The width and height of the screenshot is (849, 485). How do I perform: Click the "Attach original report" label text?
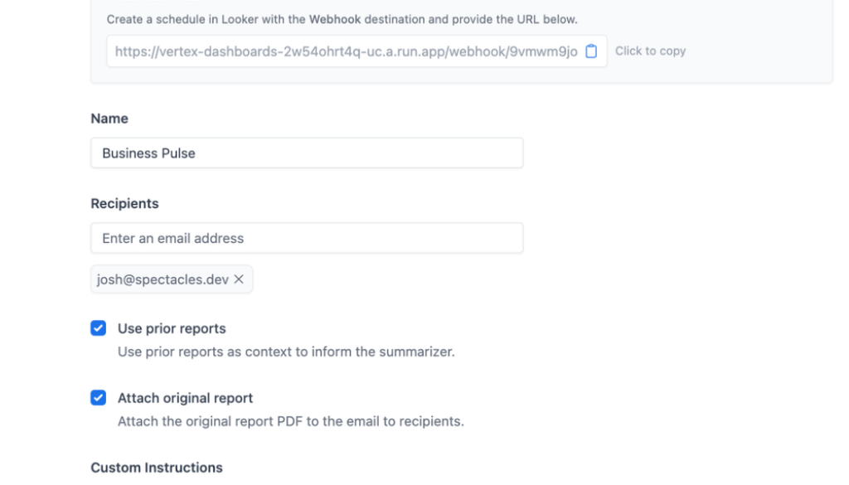(185, 398)
